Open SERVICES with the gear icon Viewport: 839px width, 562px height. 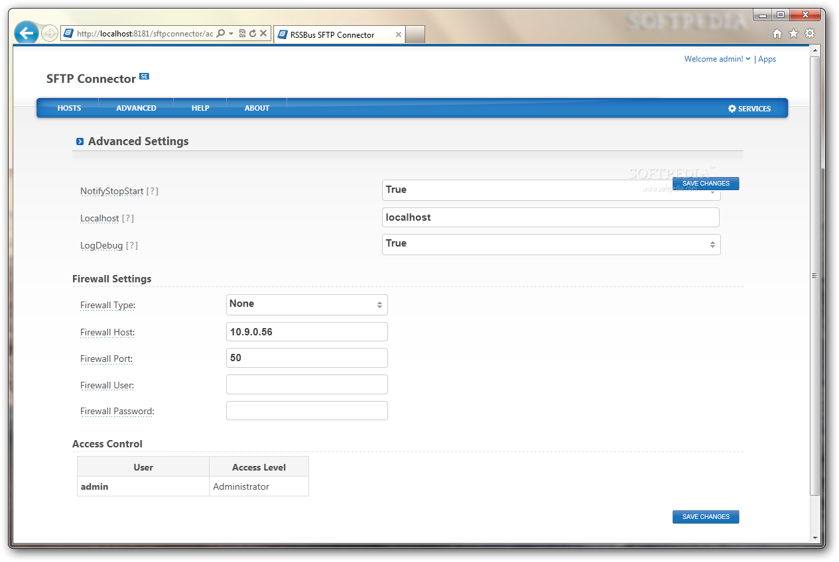click(x=749, y=108)
